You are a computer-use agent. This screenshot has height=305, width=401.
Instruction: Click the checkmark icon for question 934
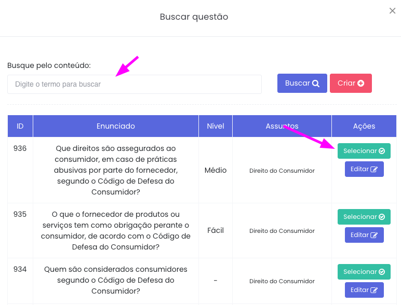tap(382, 272)
